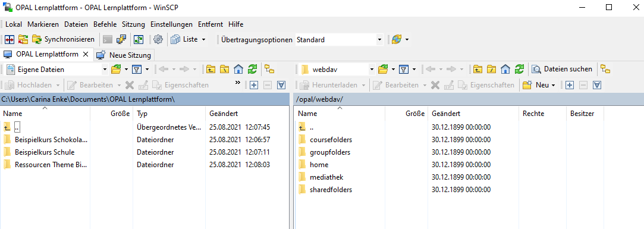Refresh the remote panel
Viewport: 644px width, 229px height.
click(519, 69)
